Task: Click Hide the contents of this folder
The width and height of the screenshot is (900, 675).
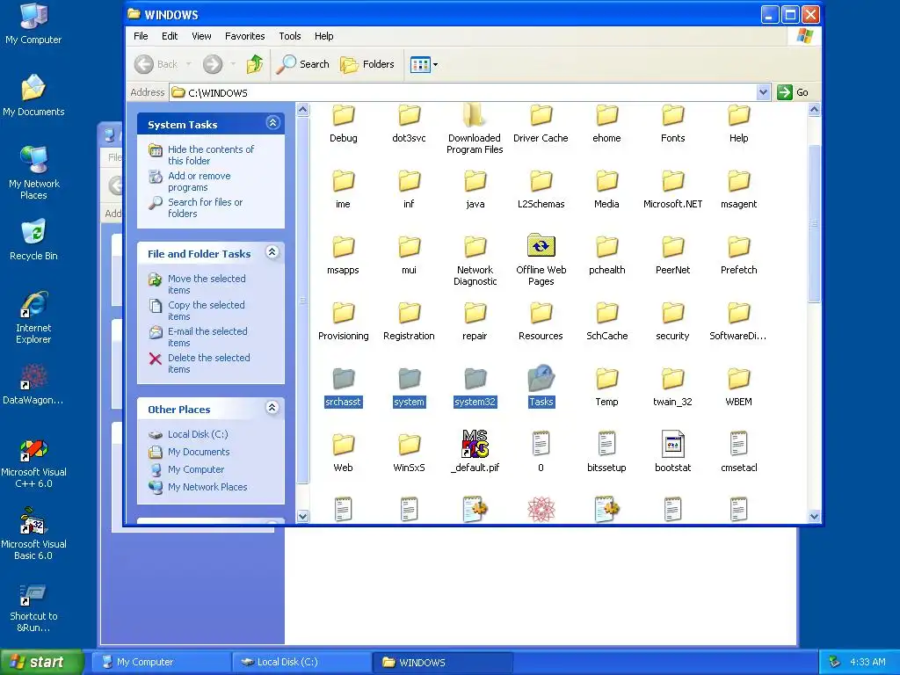Action: tap(211, 155)
